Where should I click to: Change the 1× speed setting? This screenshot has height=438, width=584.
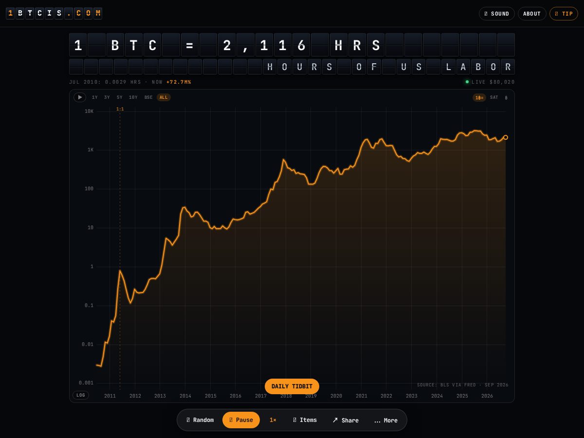273,420
